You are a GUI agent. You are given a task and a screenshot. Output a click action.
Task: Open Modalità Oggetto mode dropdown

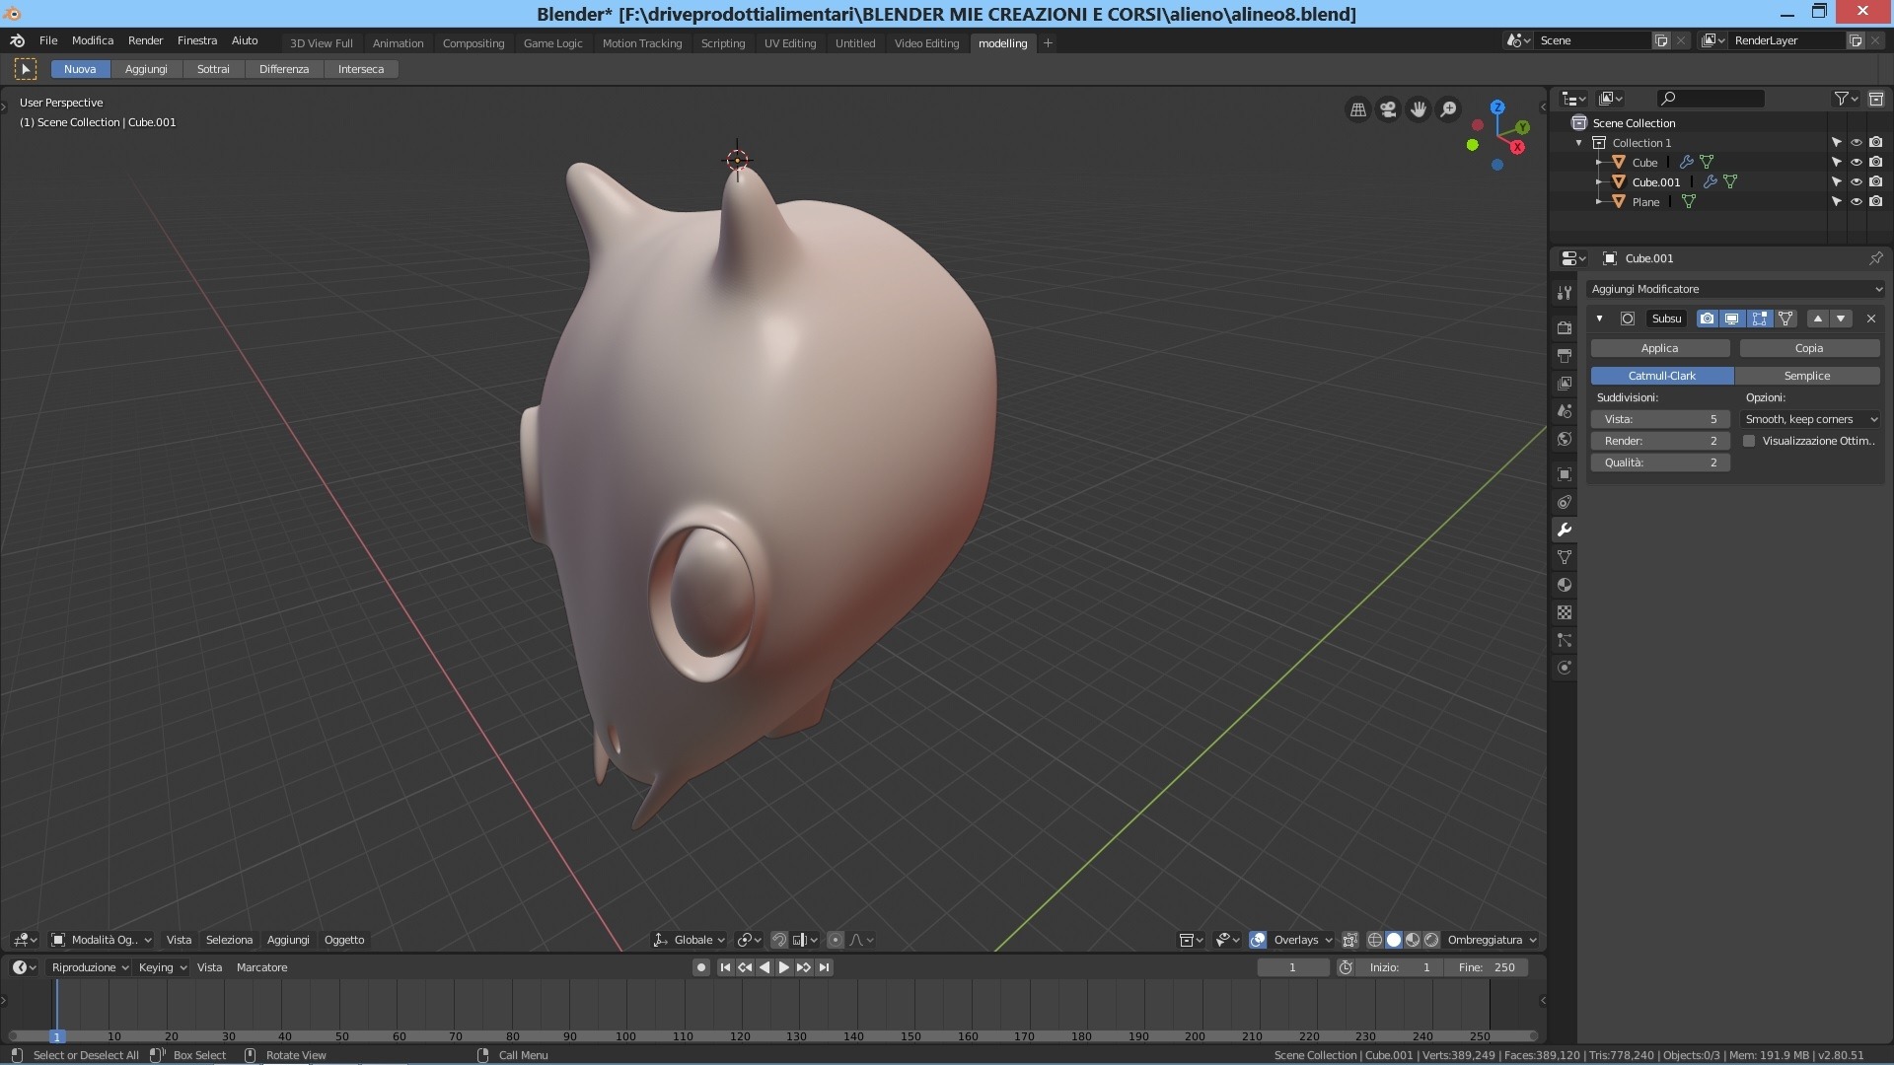(102, 940)
